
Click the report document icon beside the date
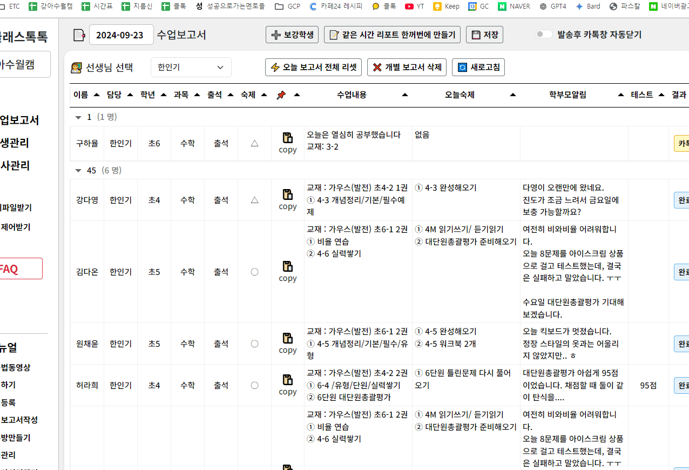(x=79, y=35)
